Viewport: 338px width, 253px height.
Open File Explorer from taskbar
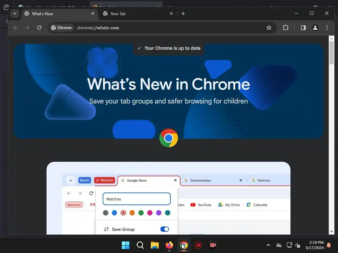point(154,245)
